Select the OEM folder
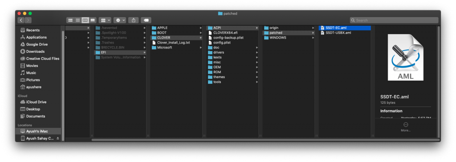 click(x=232, y=67)
